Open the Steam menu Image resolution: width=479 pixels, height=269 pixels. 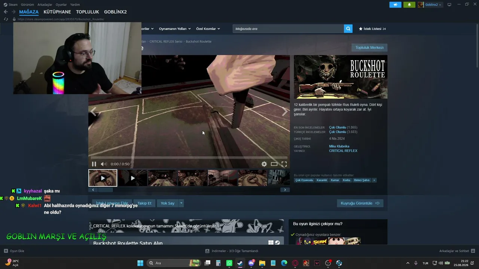pos(10,4)
